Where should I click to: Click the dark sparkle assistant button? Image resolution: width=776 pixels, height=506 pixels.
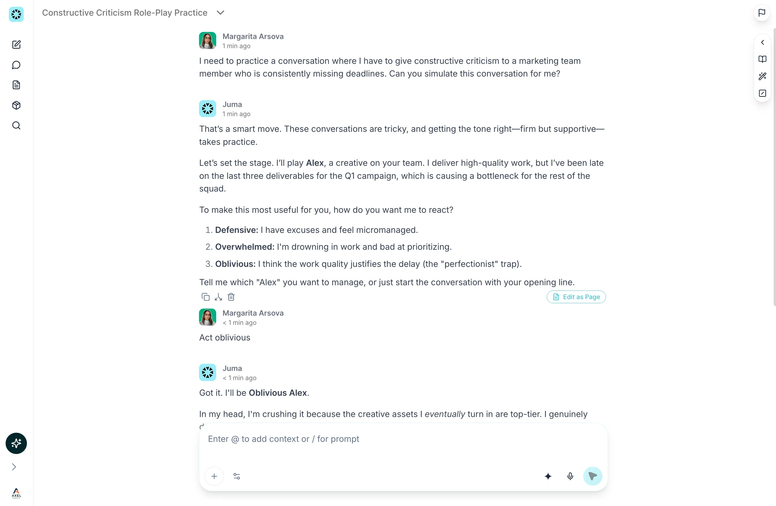(x=16, y=443)
